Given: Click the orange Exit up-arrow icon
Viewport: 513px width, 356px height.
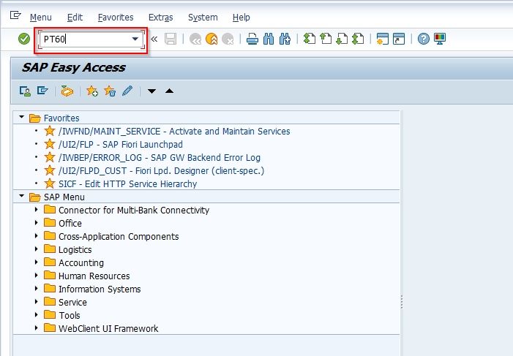Looking at the screenshot, I should [211, 39].
